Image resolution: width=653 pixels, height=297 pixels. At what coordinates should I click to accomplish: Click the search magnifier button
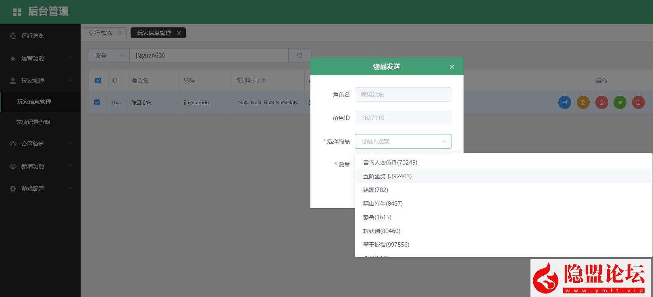[x=299, y=56]
